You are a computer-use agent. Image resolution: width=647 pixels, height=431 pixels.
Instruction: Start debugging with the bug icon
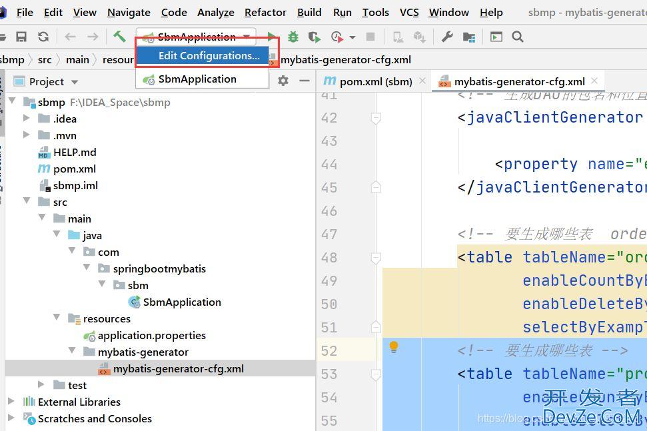[293, 37]
